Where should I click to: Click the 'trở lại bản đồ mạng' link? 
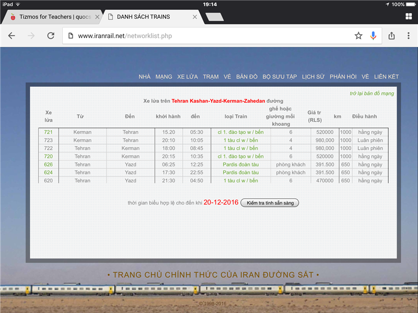tap(371, 93)
